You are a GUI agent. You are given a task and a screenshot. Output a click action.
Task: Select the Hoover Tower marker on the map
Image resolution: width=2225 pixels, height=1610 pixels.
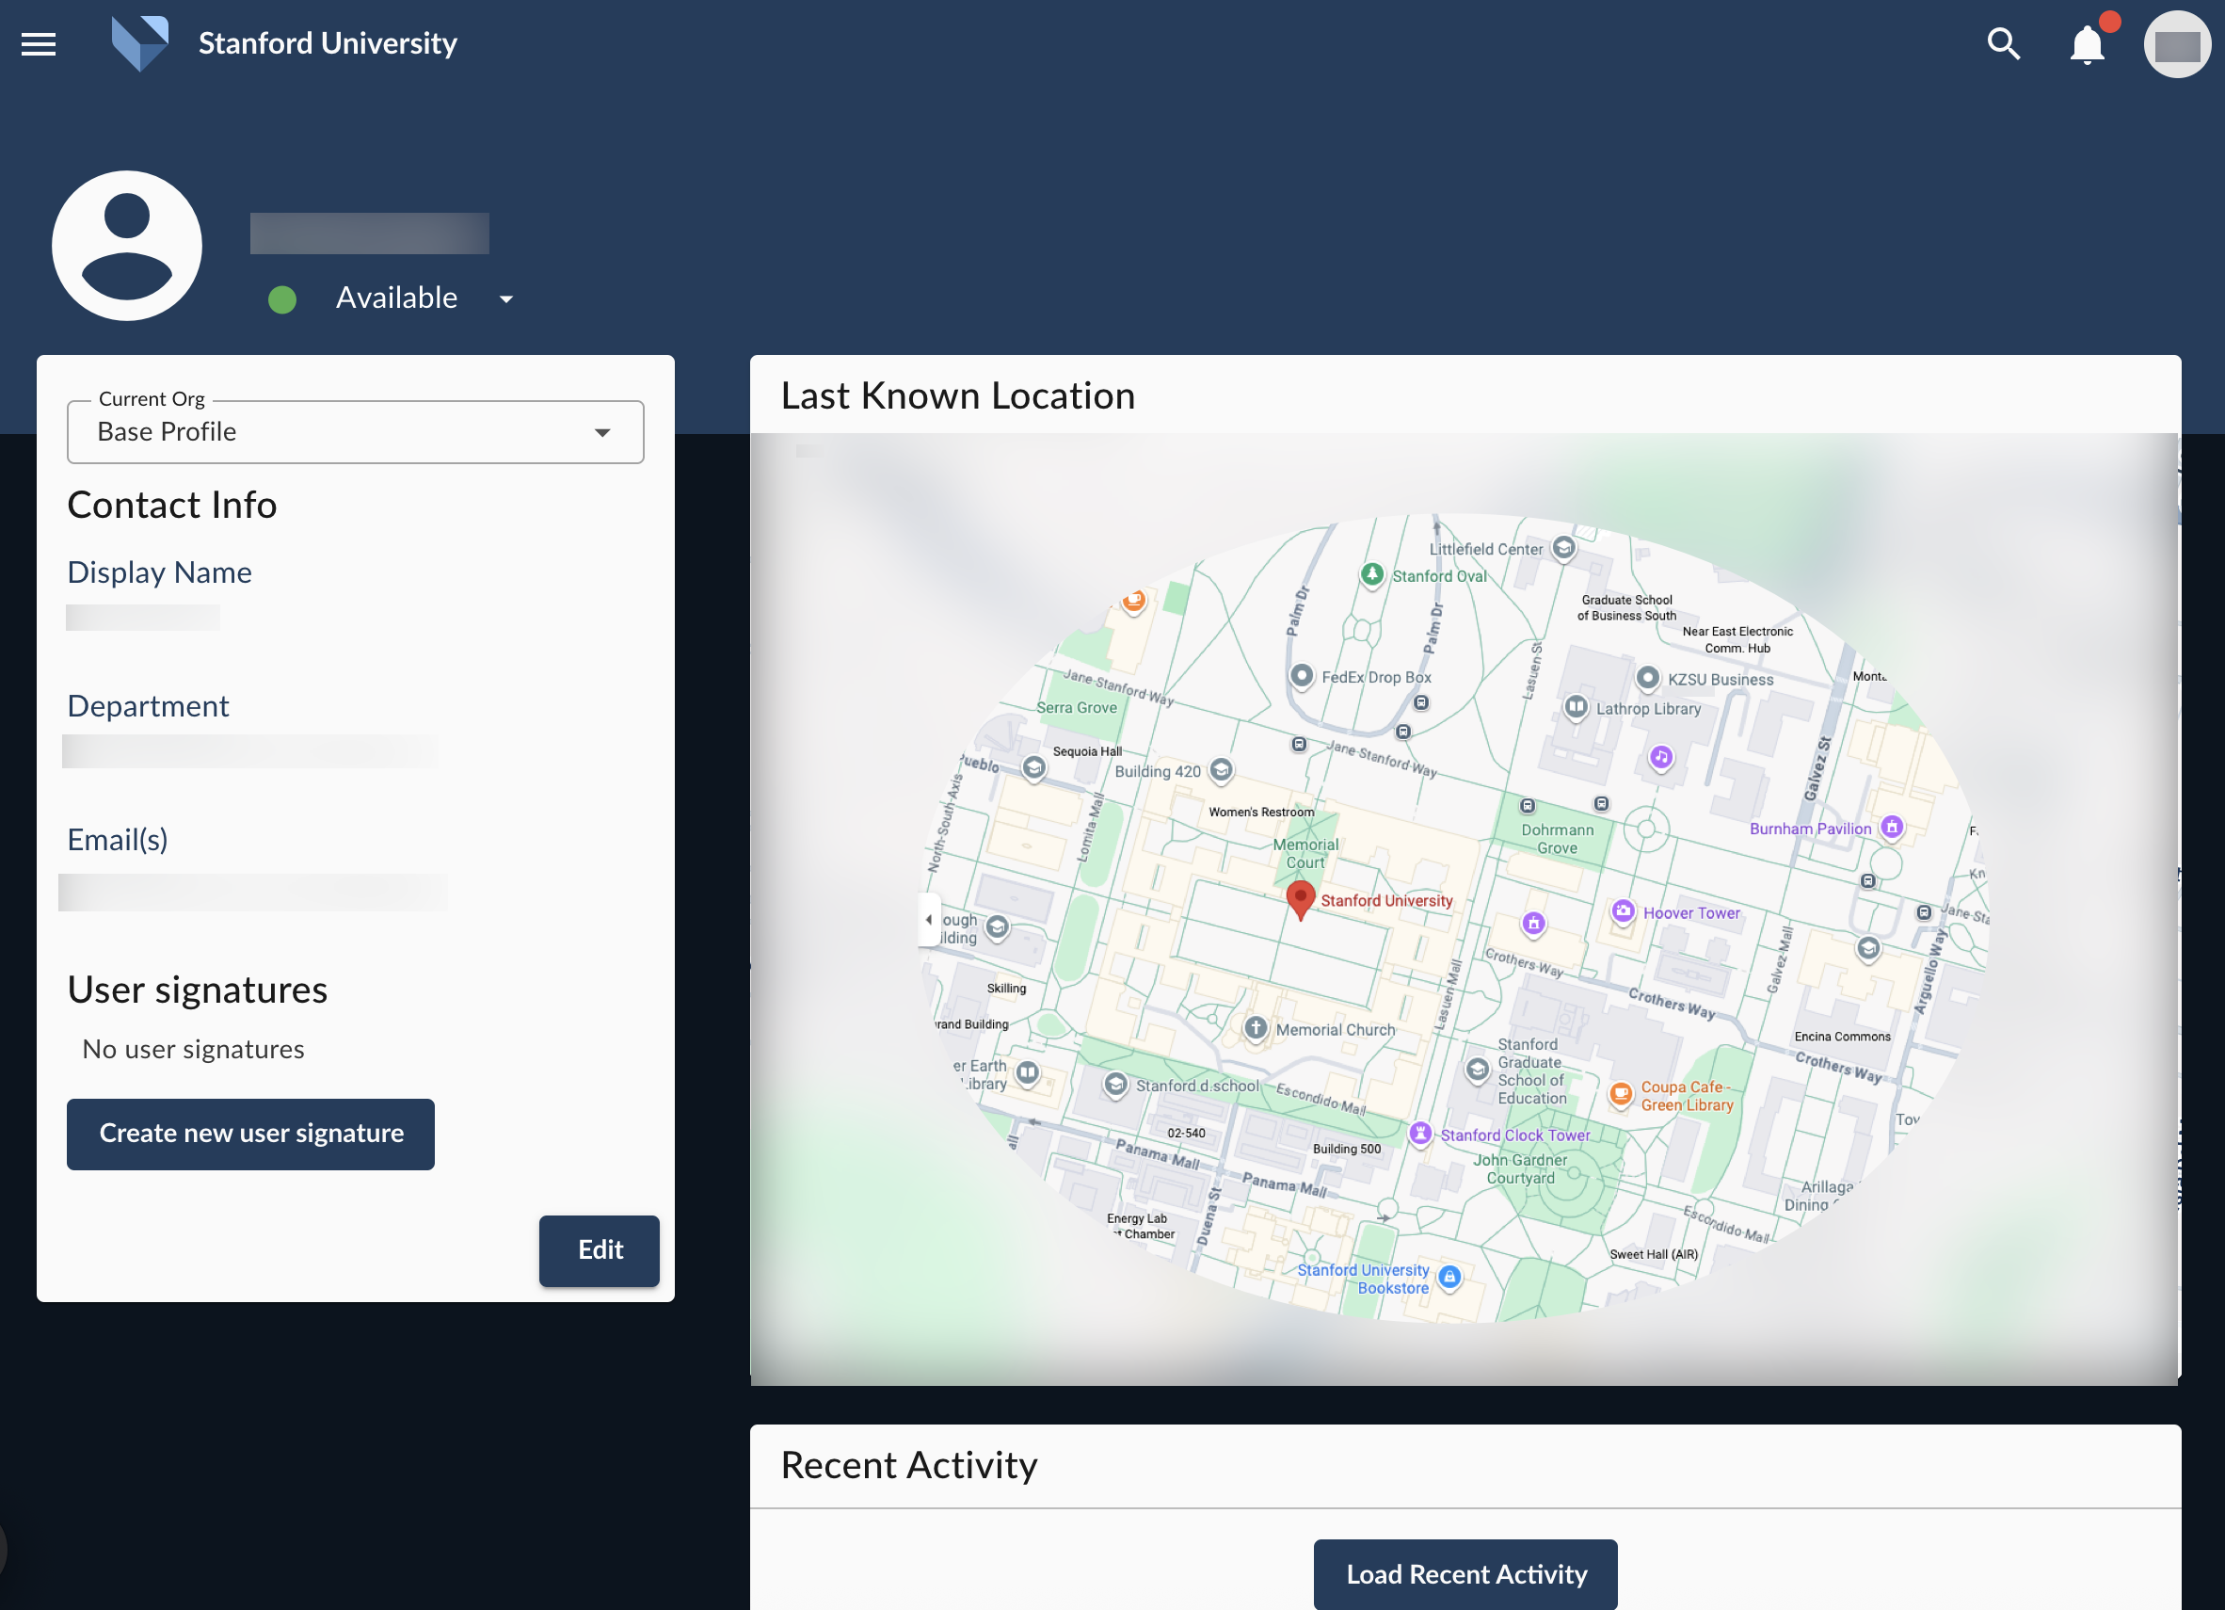(x=1624, y=912)
